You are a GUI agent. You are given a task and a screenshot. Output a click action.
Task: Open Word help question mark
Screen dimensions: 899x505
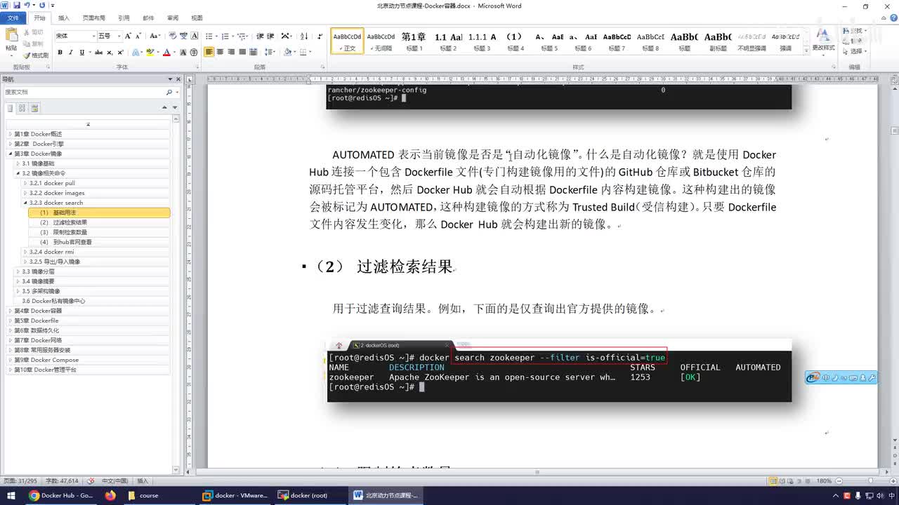pyautogui.click(x=892, y=18)
